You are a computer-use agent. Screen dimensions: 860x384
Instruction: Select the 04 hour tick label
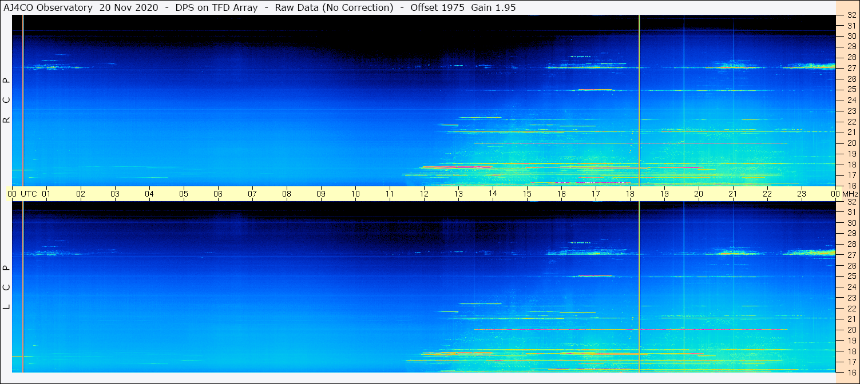[x=149, y=194]
